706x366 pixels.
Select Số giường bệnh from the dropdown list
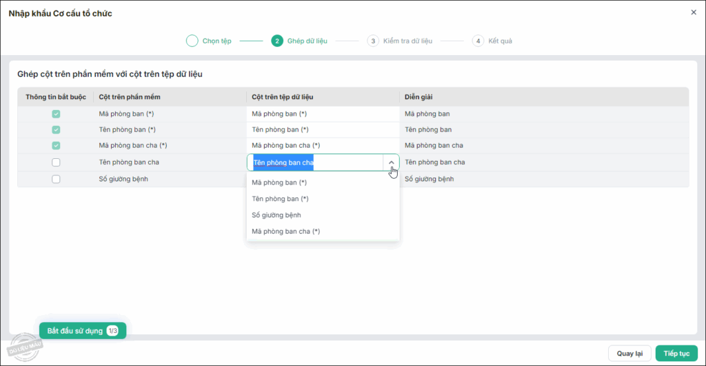click(x=276, y=215)
